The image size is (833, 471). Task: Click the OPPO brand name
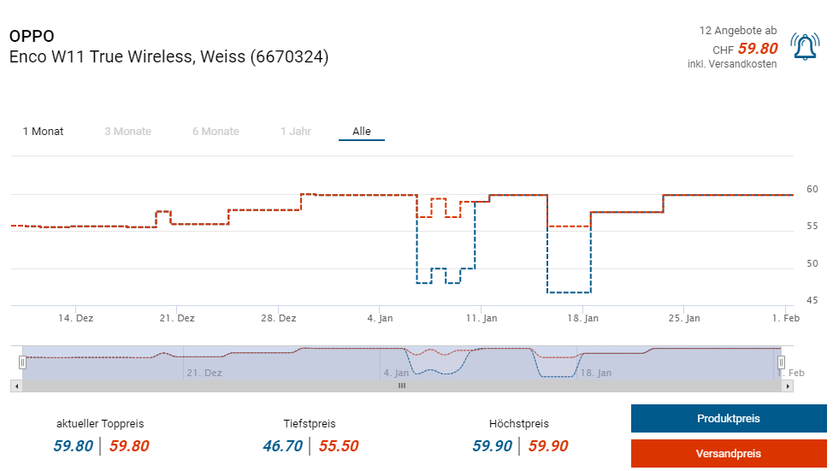32,36
